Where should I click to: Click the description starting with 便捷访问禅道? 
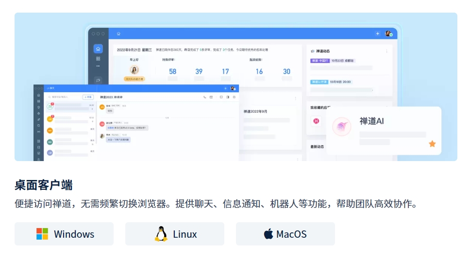[216, 204]
